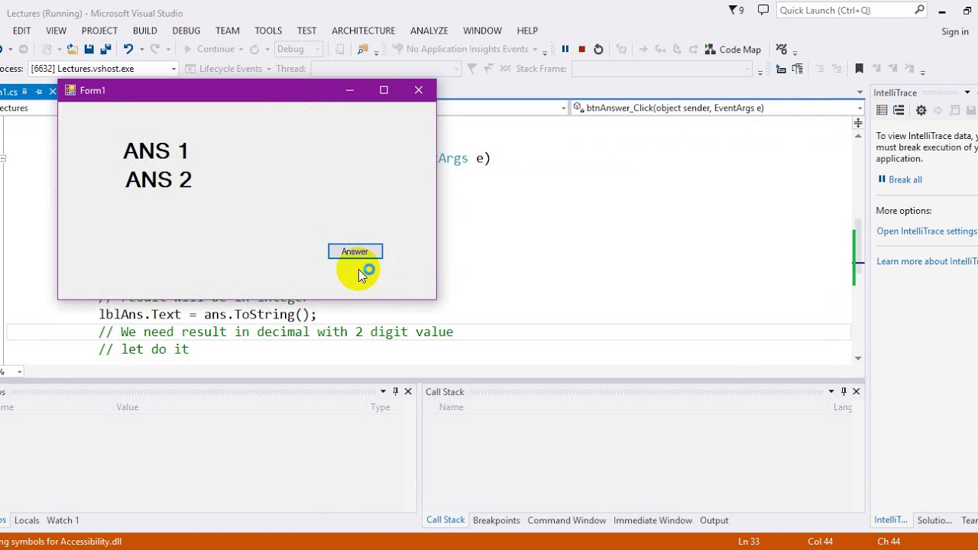978x550 pixels.
Task: Click the notifications flag icon
Action: point(734,10)
